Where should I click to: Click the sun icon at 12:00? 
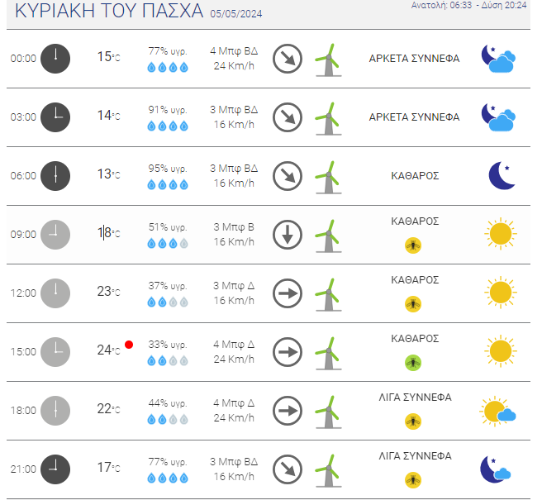point(501,293)
